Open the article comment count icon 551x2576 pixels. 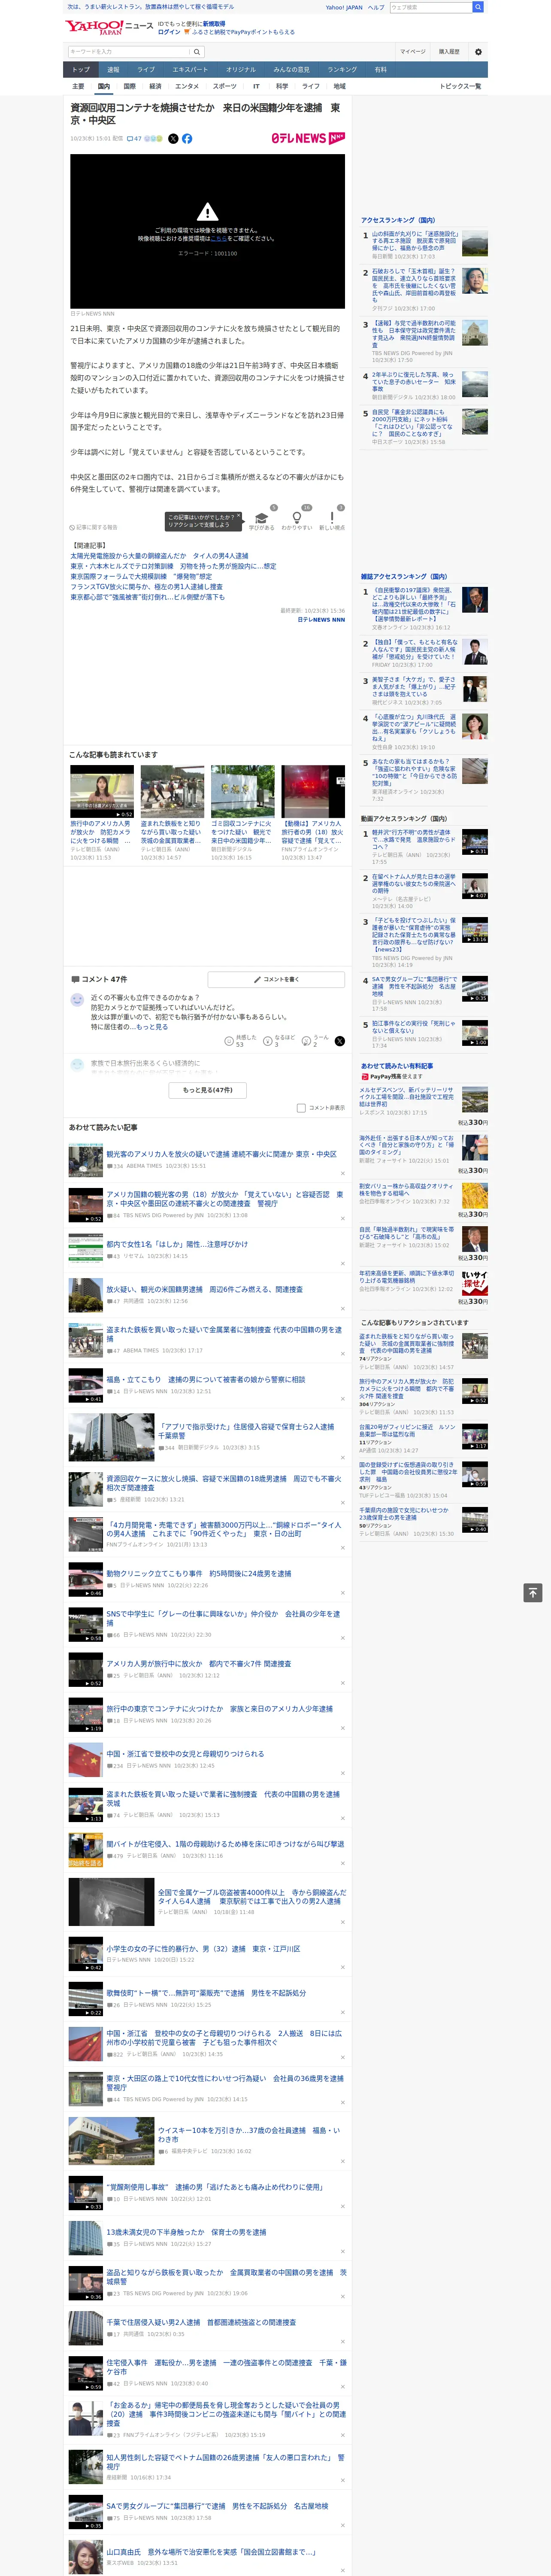134,139
